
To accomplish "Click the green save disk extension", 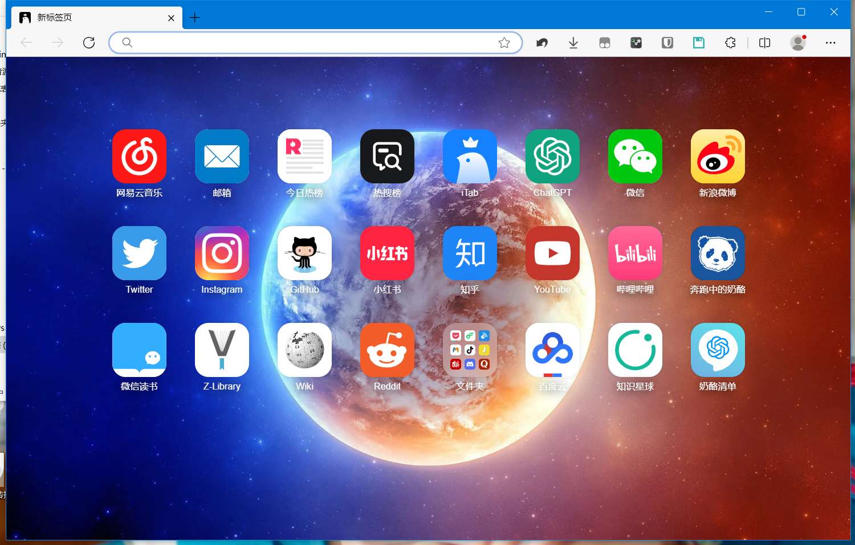I will [699, 43].
